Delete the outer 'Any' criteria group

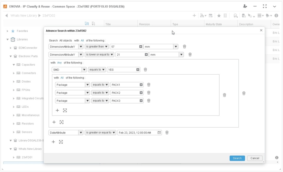click(x=244, y=93)
